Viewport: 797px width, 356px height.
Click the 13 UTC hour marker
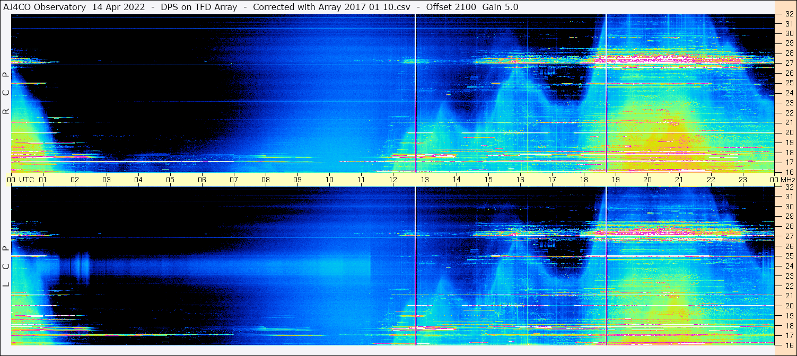(x=425, y=180)
